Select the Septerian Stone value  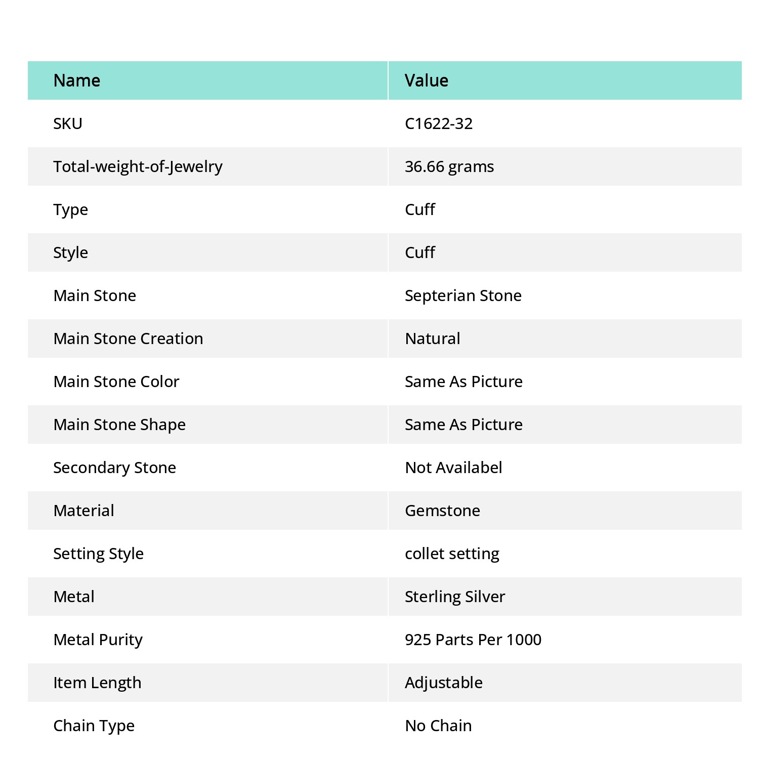click(x=463, y=296)
